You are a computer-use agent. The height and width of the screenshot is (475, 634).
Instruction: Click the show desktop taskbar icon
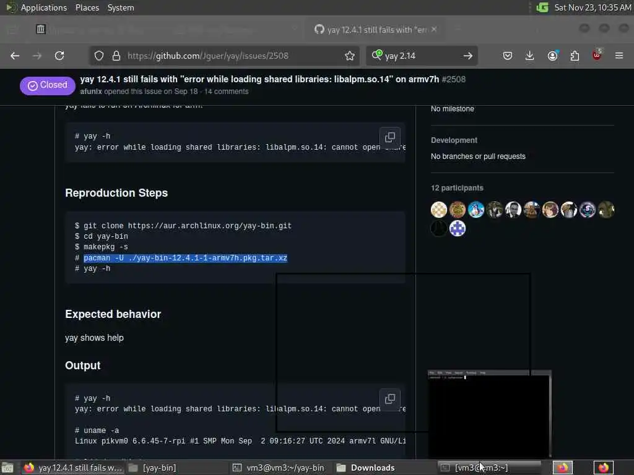pos(7,468)
